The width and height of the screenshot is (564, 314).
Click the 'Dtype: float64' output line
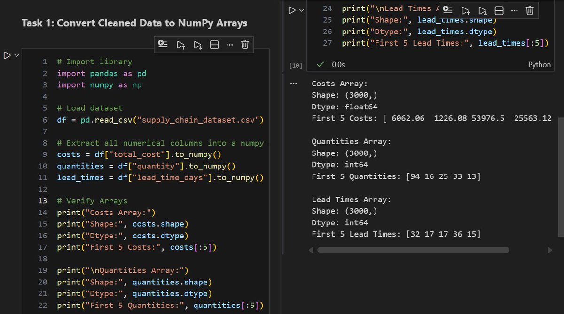[345, 107]
